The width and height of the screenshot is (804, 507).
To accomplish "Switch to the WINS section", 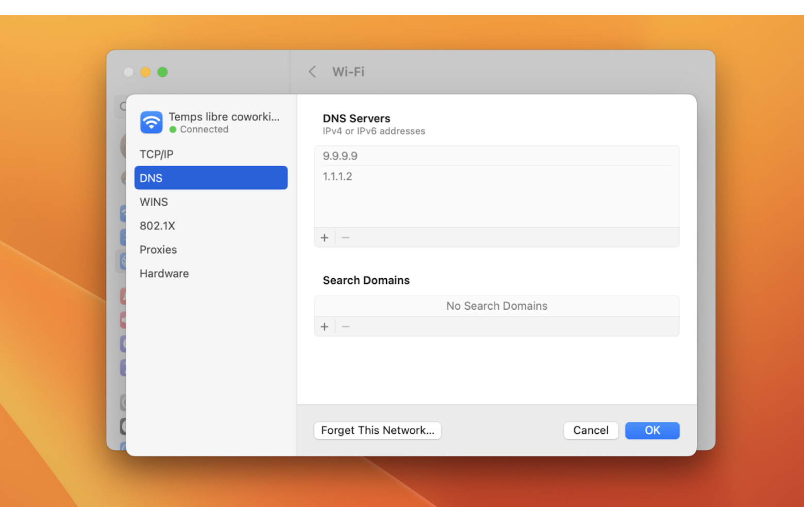I will [154, 202].
